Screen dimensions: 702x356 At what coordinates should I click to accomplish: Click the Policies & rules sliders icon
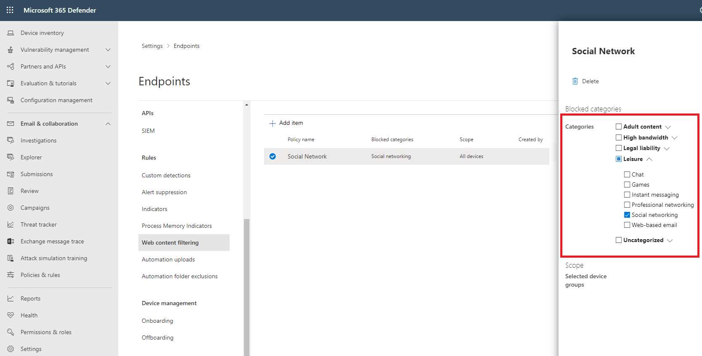click(x=11, y=275)
